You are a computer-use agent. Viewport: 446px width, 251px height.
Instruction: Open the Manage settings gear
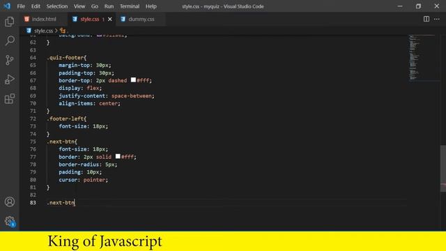10,221
